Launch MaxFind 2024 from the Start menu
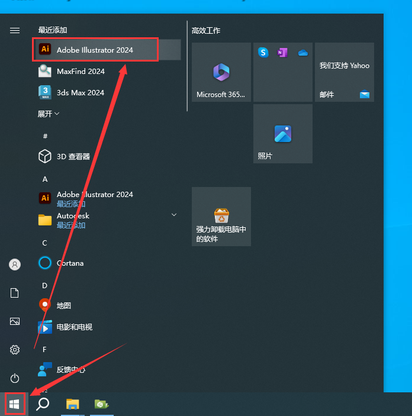 click(x=81, y=72)
